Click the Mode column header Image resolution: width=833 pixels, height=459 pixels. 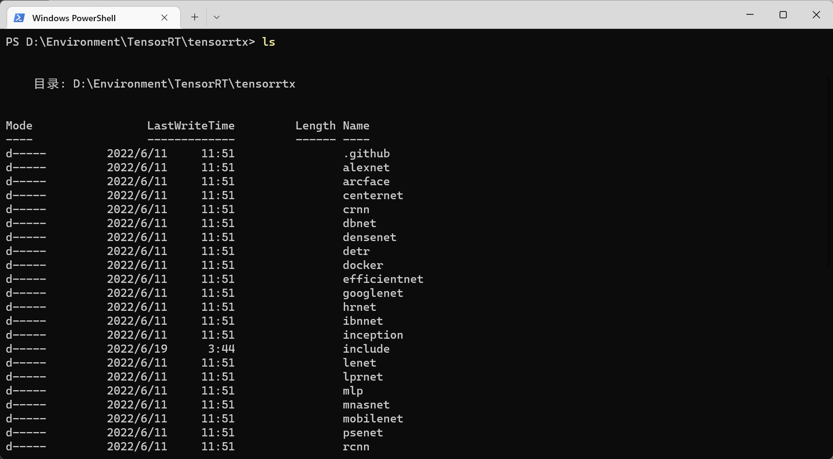click(x=19, y=126)
